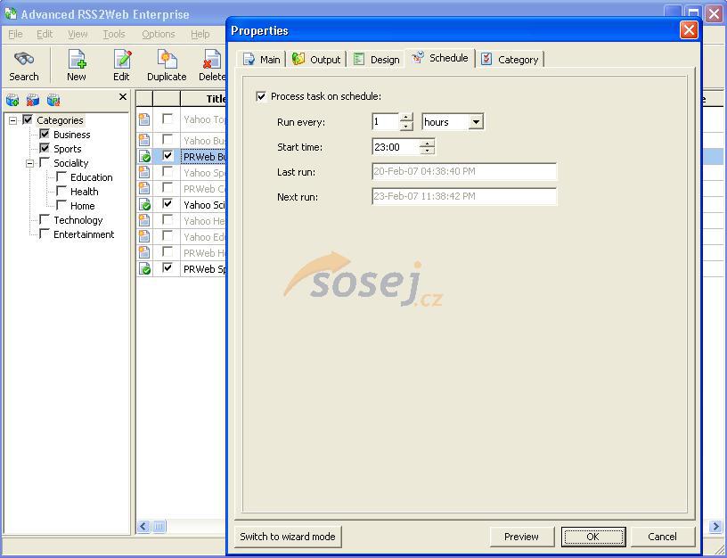
Task: Click the Run every number field
Action: click(385, 122)
